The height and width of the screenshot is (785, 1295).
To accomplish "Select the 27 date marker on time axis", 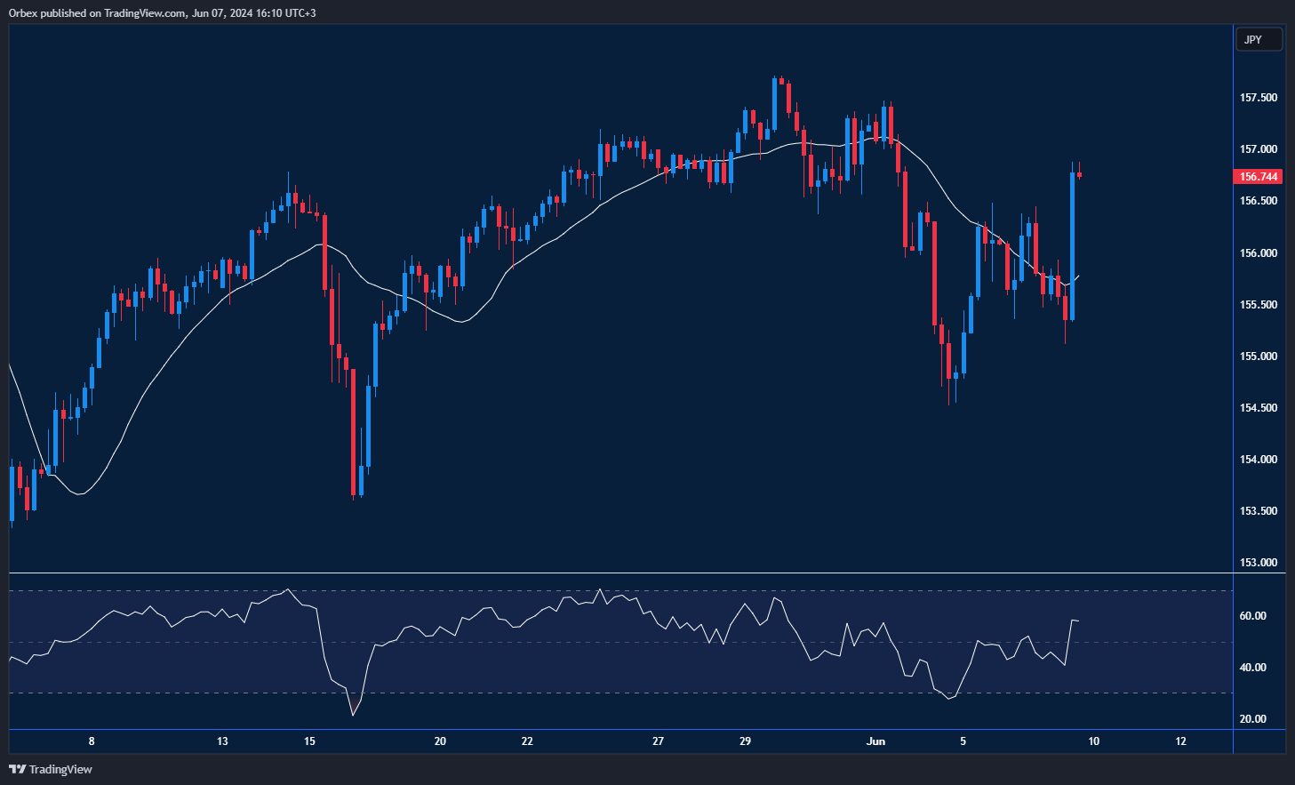I will 658,741.
